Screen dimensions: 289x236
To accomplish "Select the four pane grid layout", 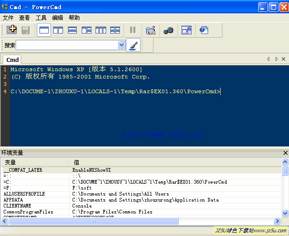I will click(x=115, y=30).
